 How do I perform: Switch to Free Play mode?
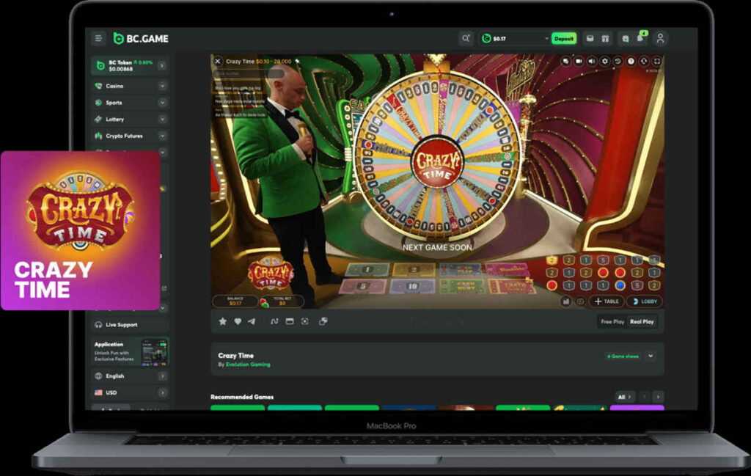point(612,322)
